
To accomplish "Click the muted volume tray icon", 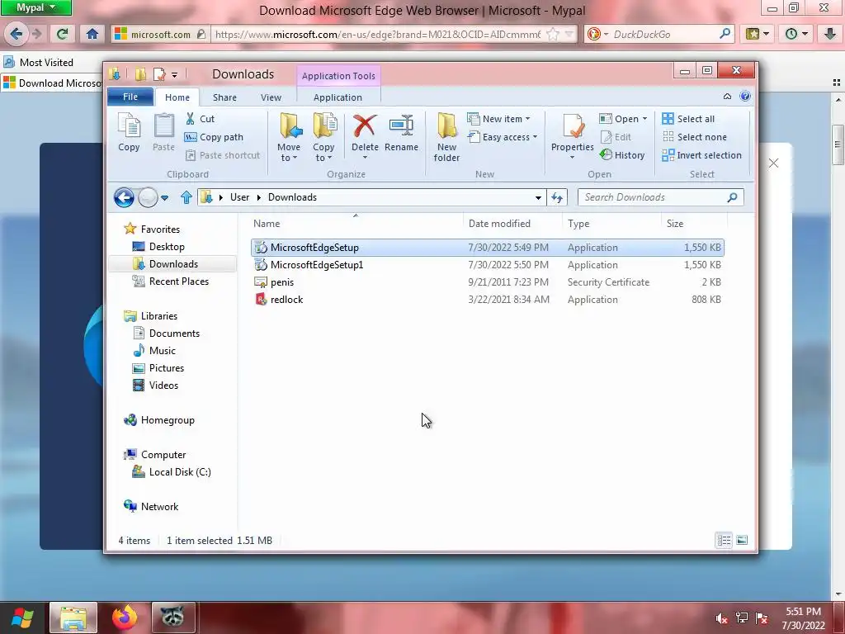I will pos(721,617).
